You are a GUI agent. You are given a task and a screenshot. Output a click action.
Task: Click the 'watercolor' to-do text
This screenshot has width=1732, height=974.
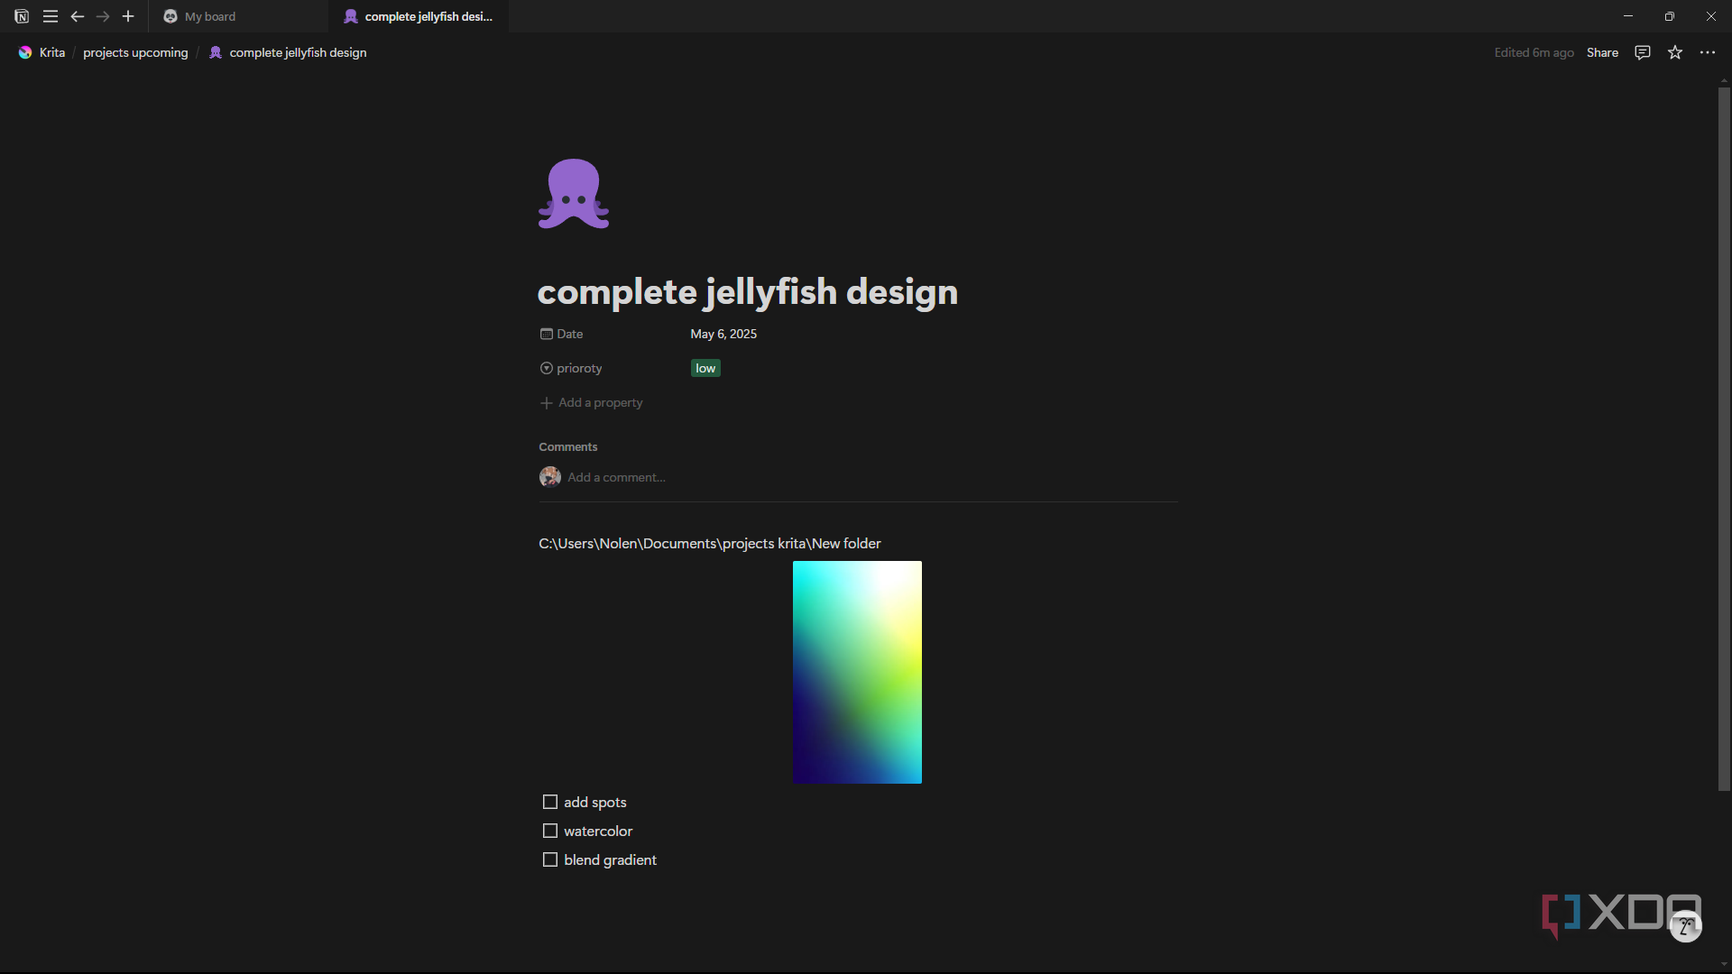(x=598, y=831)
